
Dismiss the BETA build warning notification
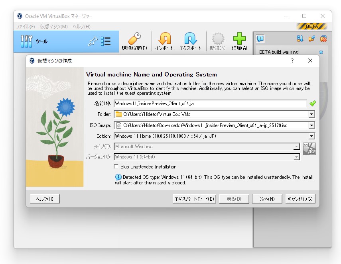point(321,52)
